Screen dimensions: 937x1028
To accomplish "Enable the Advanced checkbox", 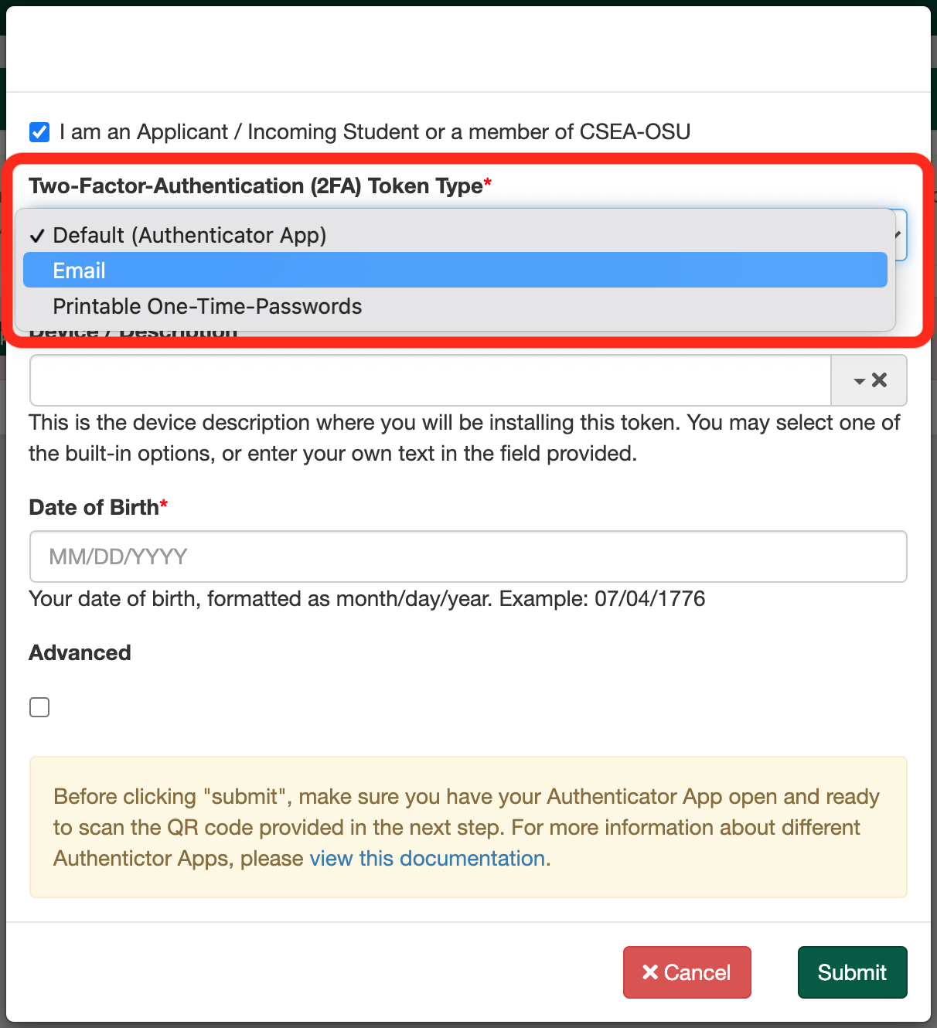I will (x=39, y=707).
